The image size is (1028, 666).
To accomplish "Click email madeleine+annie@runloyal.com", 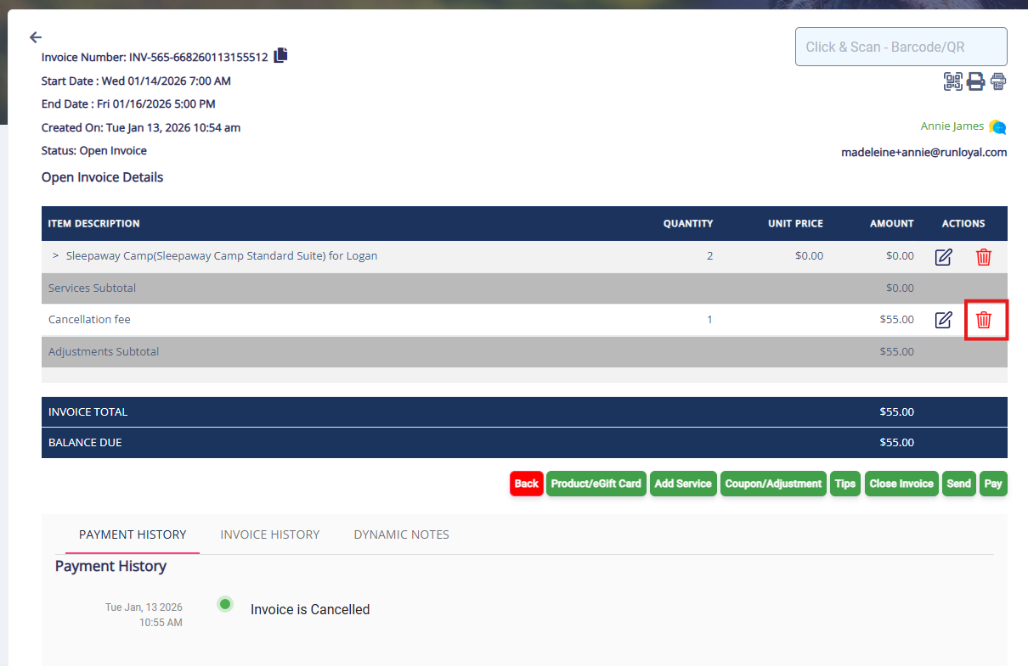I will pos(924,153).
